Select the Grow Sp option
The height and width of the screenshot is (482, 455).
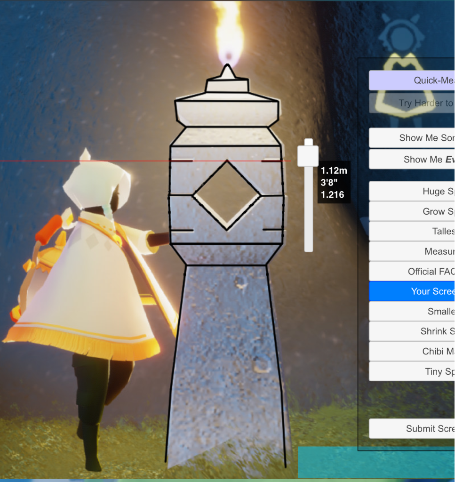pyautogui.click(x=412, y=211)
